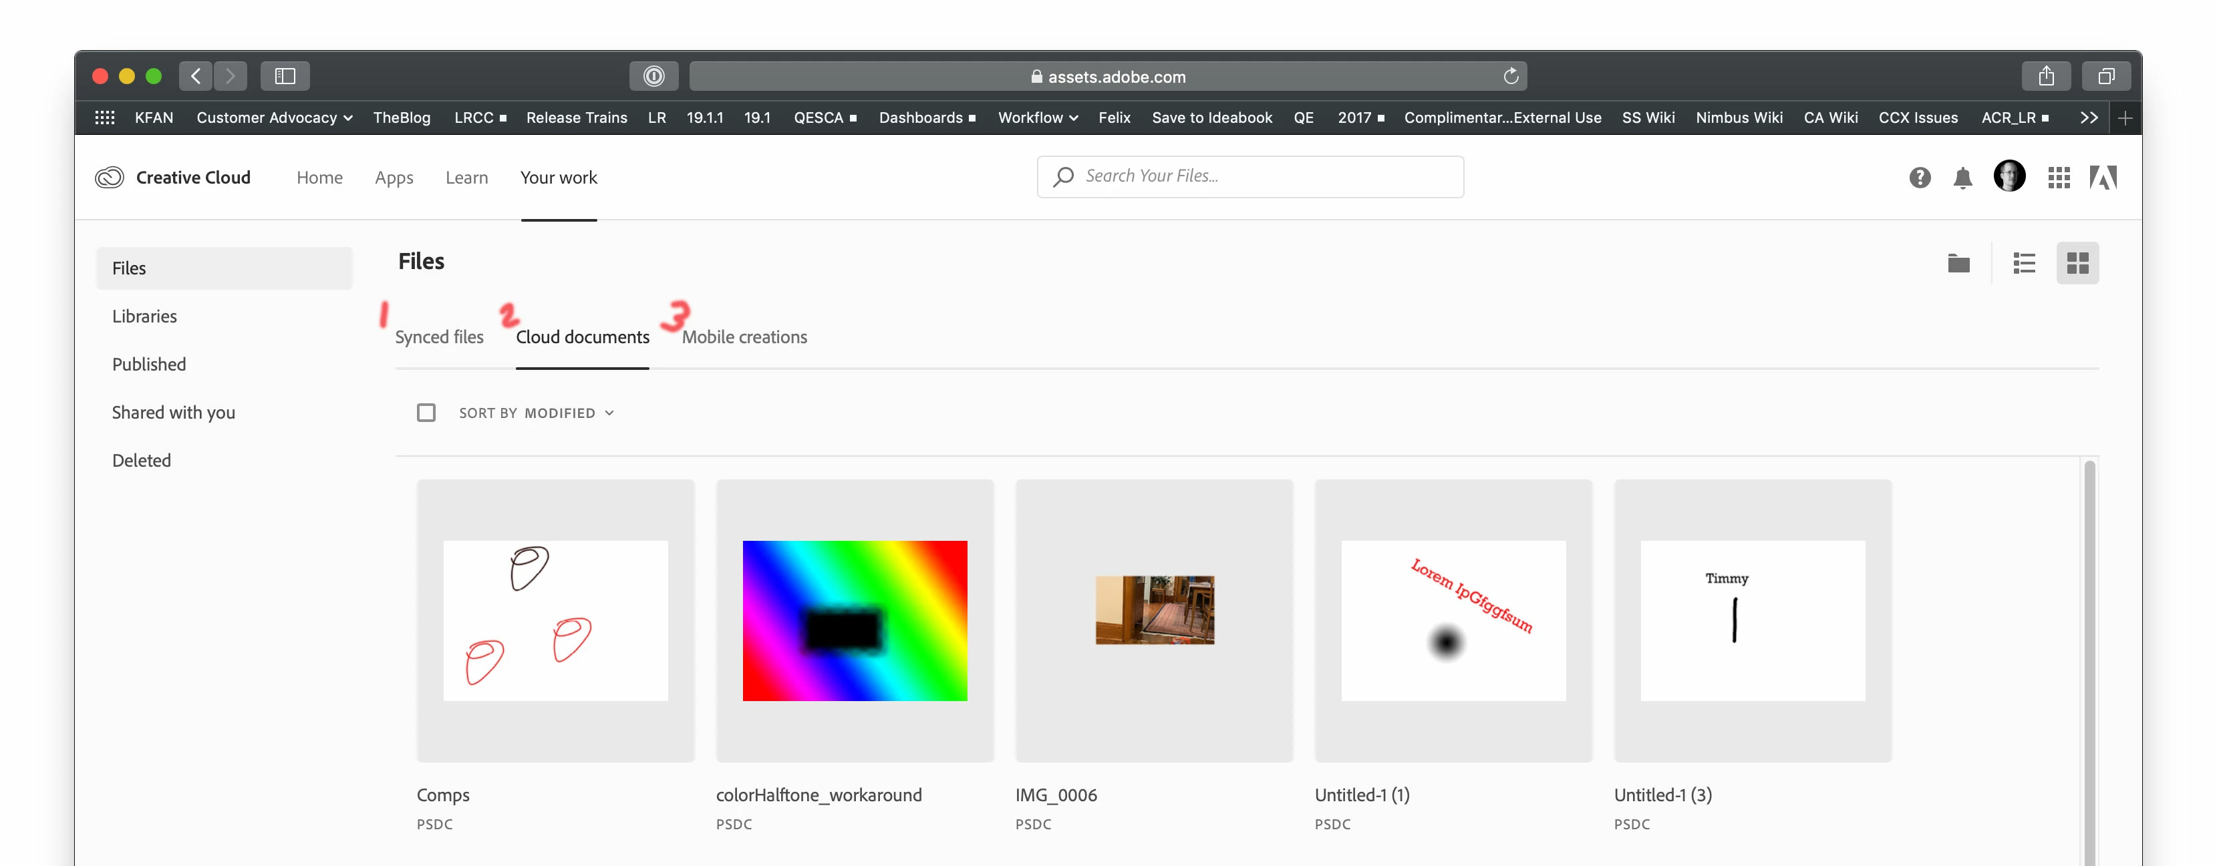This screenshot has height=866, width=2217.
Task: Open the help question mark icon
Action: click(1919, 177)
